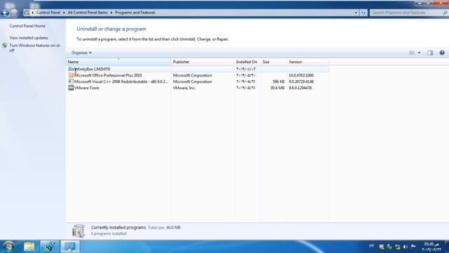
Task: Click the search magnifier icon
Action: (x=445, y=13)
